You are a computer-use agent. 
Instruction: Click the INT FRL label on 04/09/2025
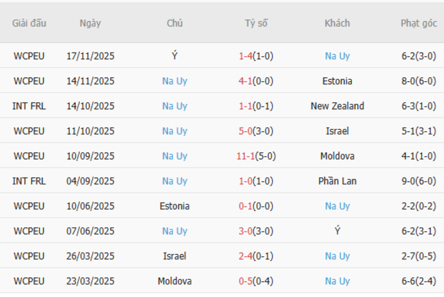tap(29, 181)
